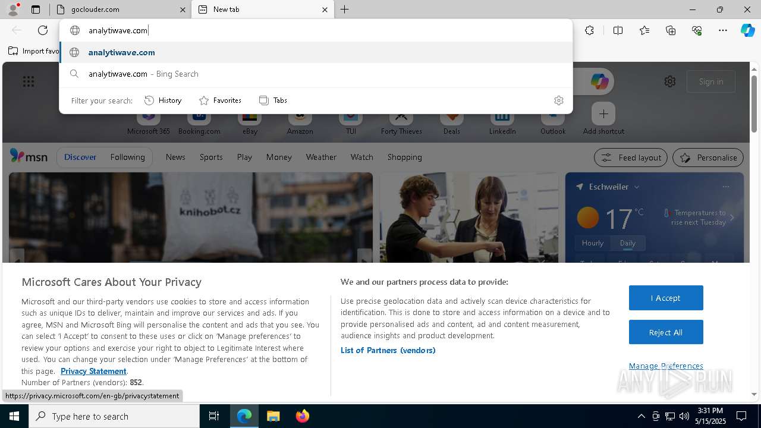Open News section in MSN menu

coord(175,157)
